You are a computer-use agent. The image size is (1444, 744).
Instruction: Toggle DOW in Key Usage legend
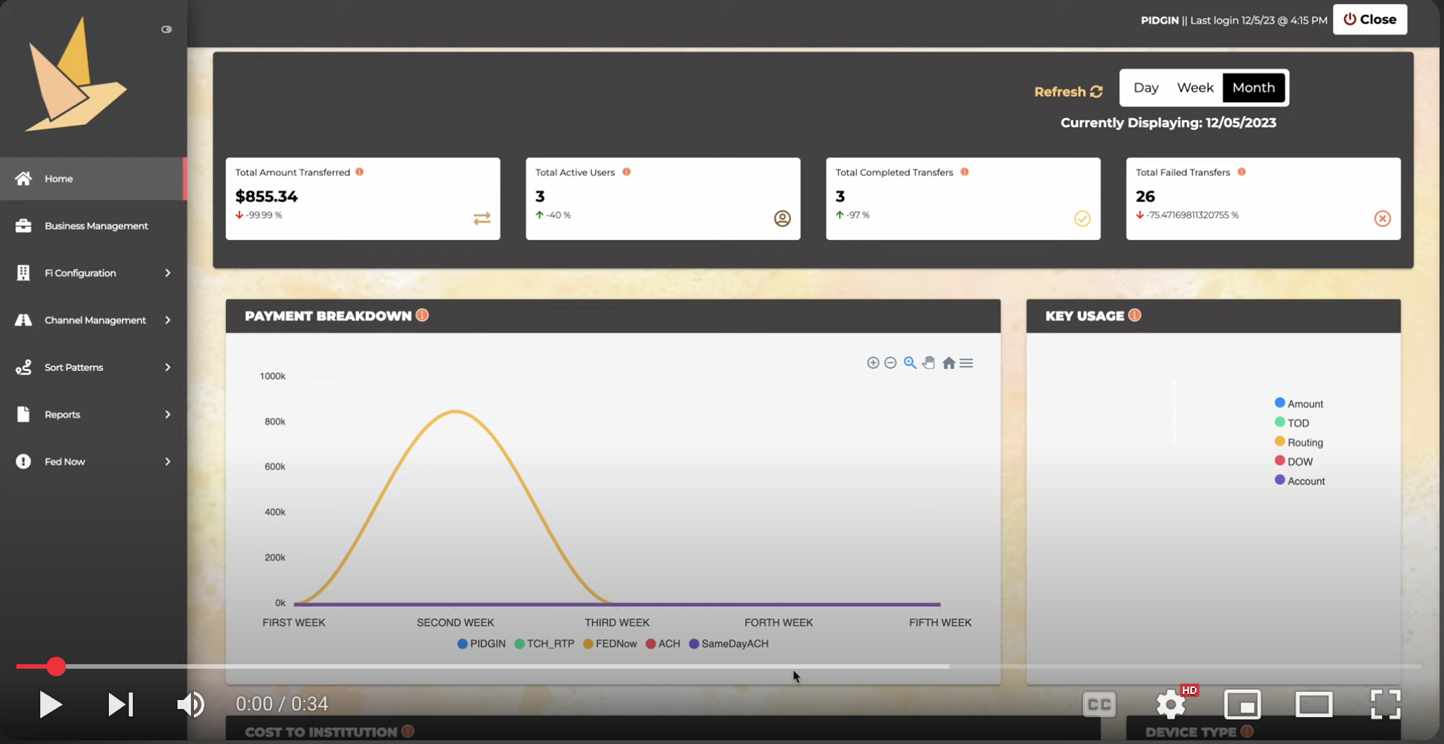(1294, 461)
